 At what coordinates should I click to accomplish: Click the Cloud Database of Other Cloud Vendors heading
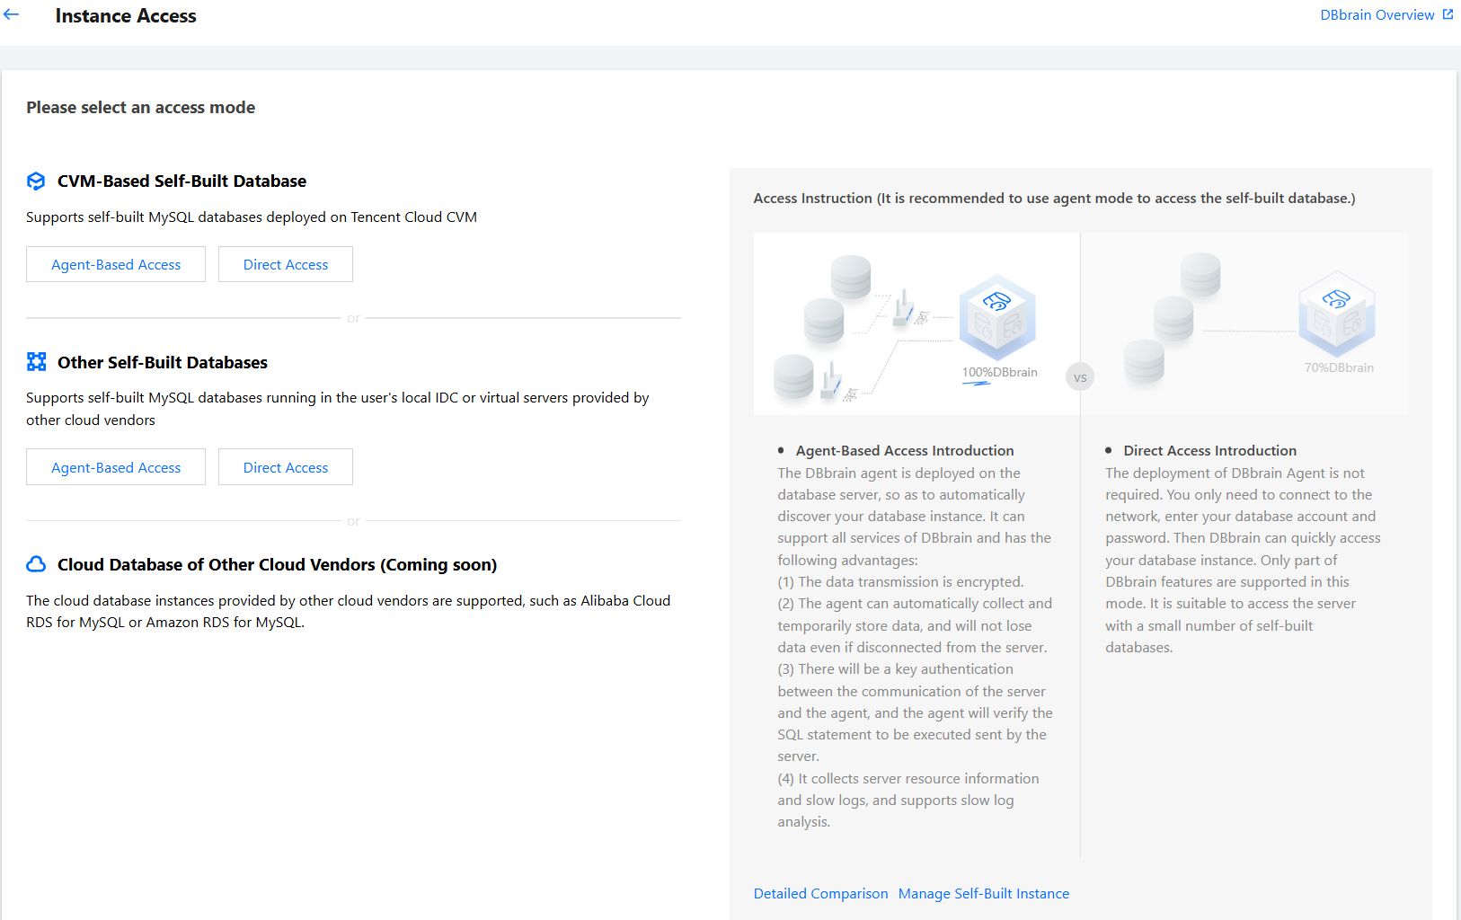(277, 564)
